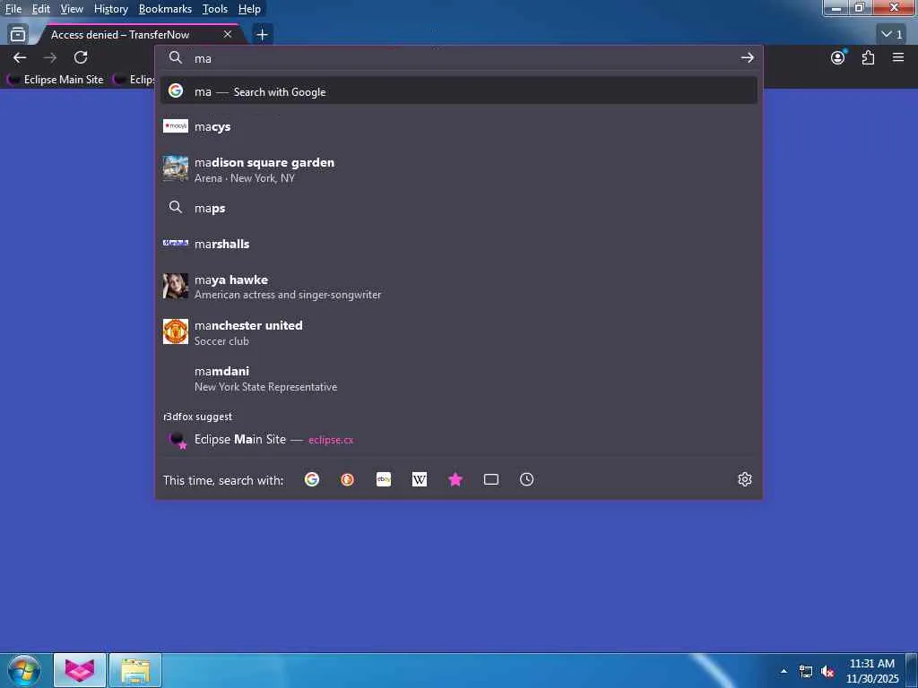Click the maya hawke thumbnail image
This screenshot has height=688, width=918.
176,286
